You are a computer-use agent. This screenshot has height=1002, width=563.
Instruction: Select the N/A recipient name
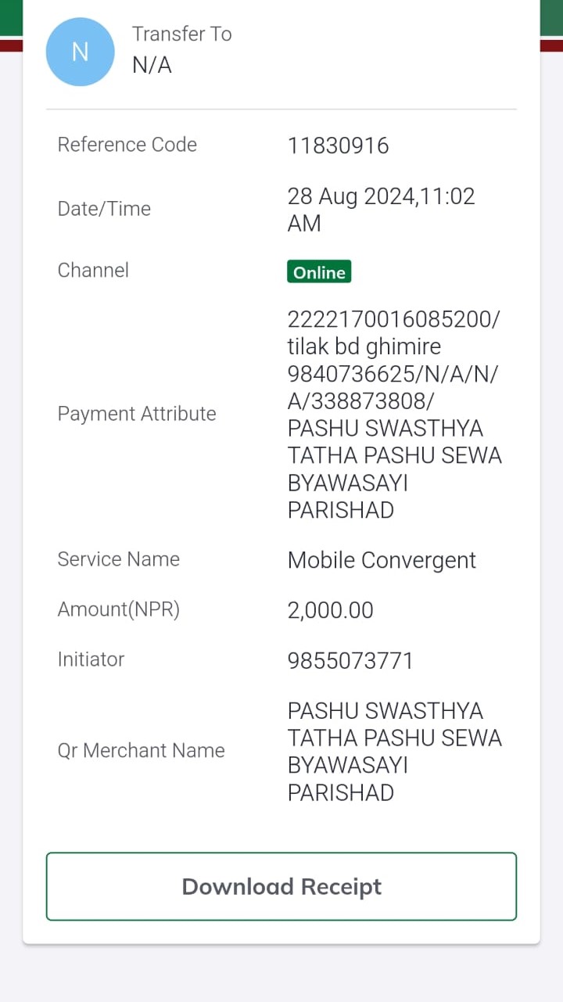coord(152,65)
